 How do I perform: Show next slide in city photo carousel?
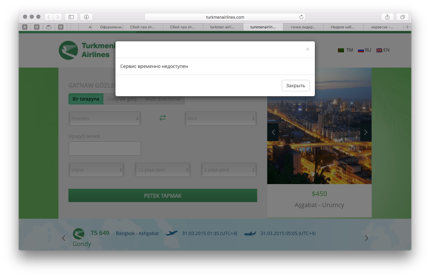point(365,132)
